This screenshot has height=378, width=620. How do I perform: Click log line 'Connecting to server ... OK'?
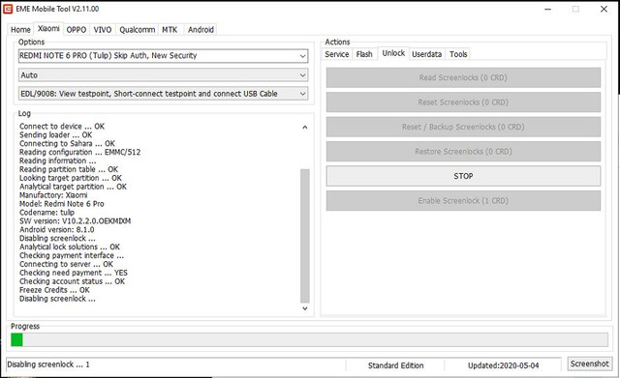(66, 264)
